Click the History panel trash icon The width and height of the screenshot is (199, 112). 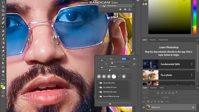point(130,10)
